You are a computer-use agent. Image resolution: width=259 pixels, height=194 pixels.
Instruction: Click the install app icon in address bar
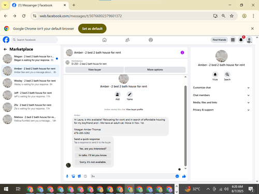pos(215,16)
